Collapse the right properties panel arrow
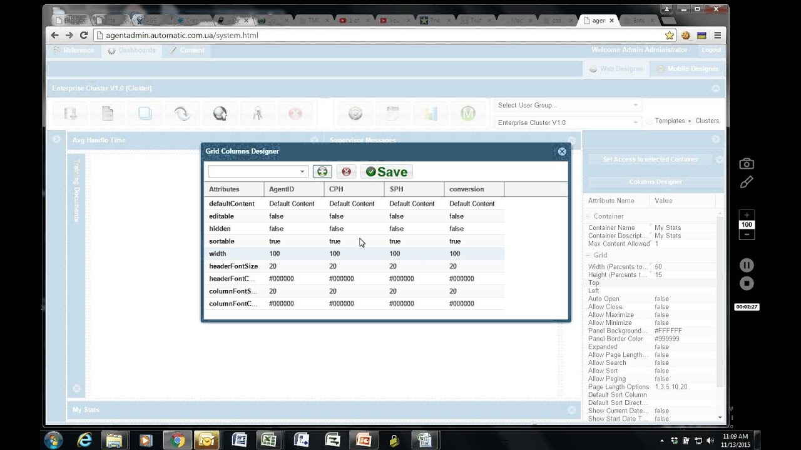Screen dimensions: 801x450 (716, 139)
